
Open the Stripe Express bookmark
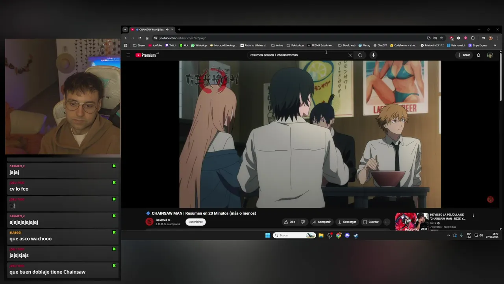(478, 45)
